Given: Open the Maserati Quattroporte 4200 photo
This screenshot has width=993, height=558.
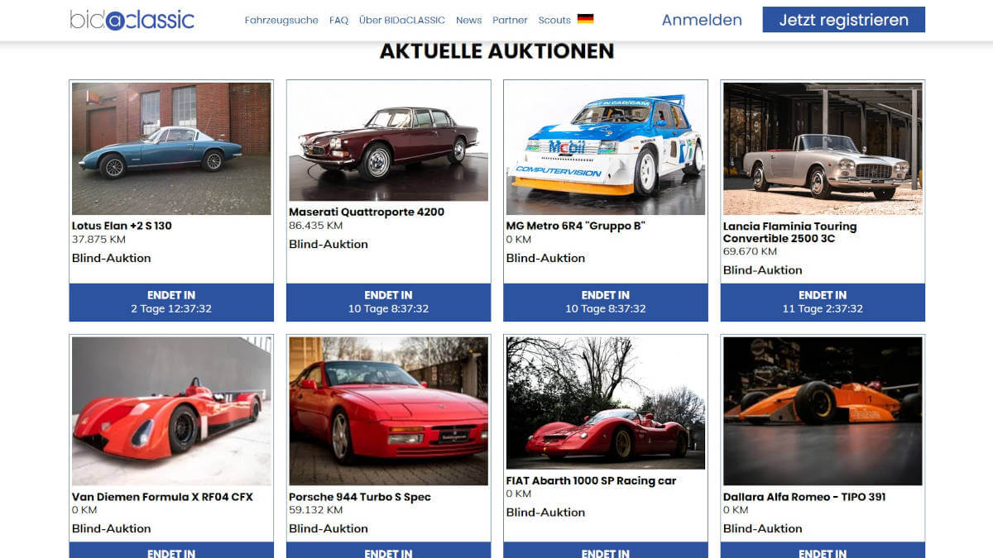Looking at the screenshot, I should pos(388,141).
